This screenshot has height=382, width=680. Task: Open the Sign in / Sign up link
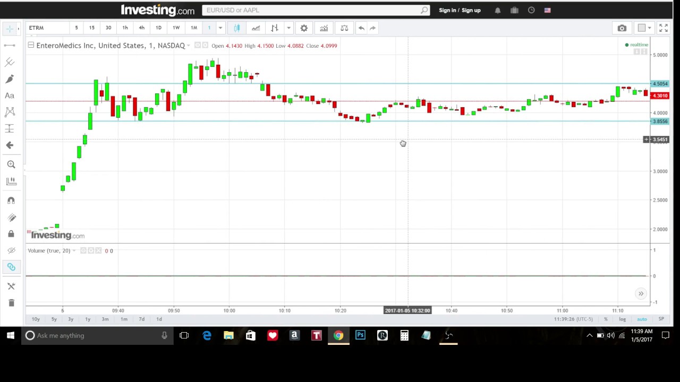pos(460,10)
